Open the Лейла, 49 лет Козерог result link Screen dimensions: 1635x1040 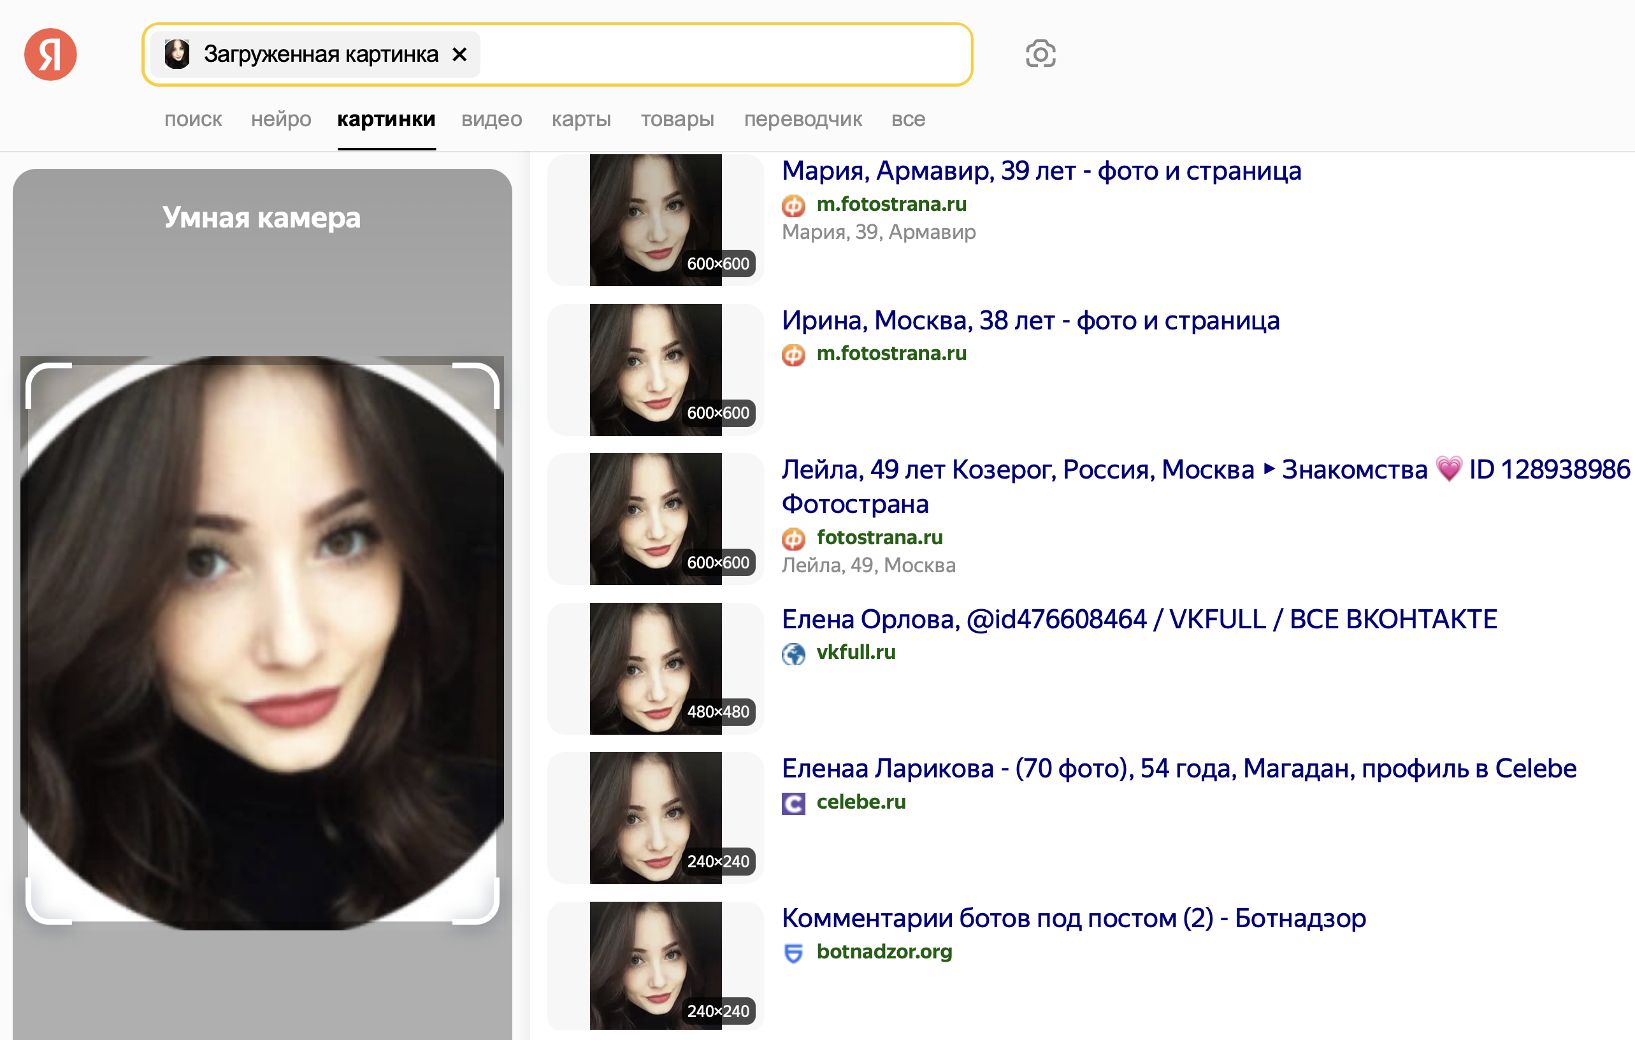click(x=1205, y=487)
